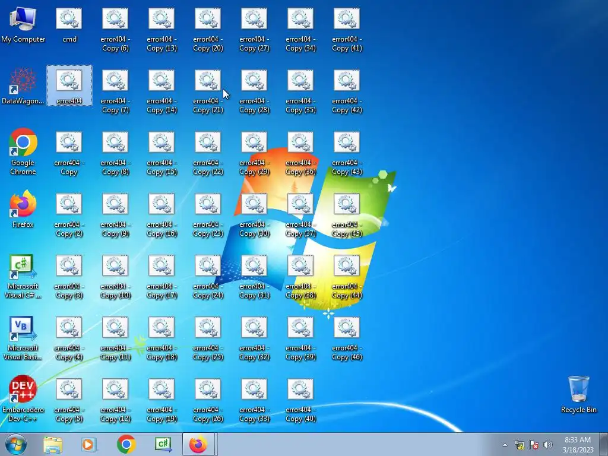Select the Embarcadero Dev-C++ shortcut
This screenshot has width=608, height=456.
(23, 398)
